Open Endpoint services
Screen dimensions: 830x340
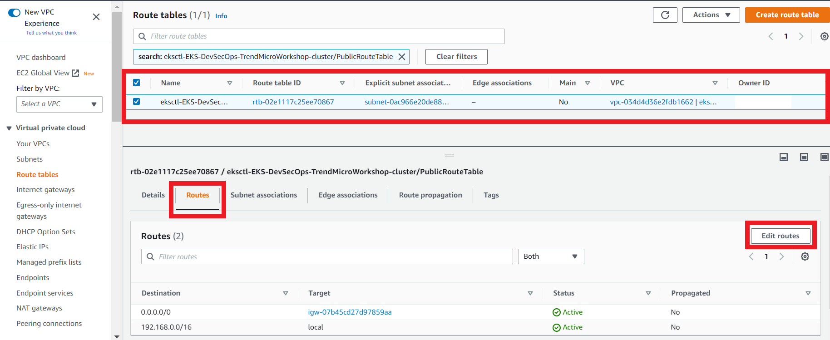pyautogui.click(x=45, y=293)
